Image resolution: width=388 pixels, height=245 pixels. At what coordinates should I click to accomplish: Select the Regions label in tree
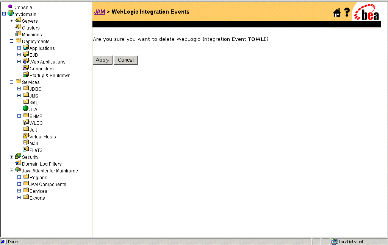tap(38, 178)
